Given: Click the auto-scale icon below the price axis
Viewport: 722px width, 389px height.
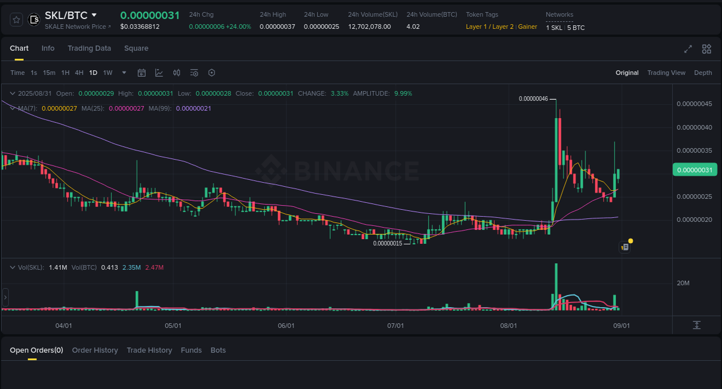Looking at the screenshot, I should 697,325.
